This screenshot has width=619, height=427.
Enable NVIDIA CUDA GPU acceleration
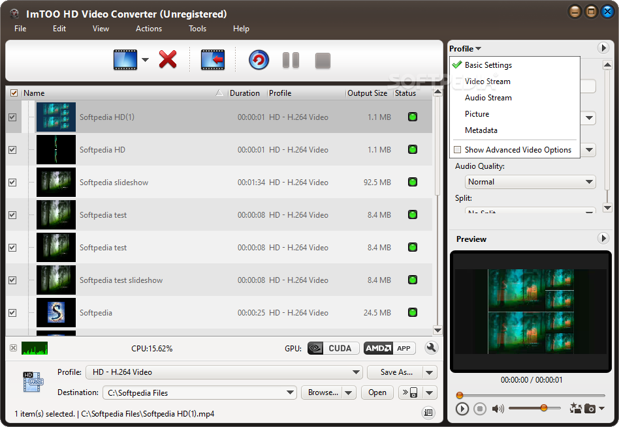333,348
